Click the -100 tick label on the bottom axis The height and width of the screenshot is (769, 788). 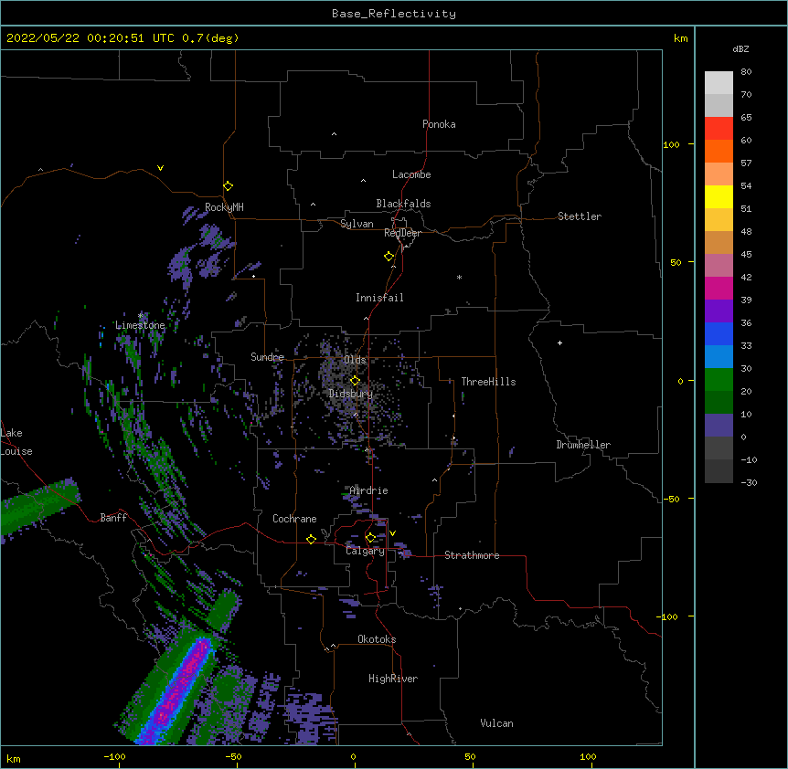[x=114, y=756]
